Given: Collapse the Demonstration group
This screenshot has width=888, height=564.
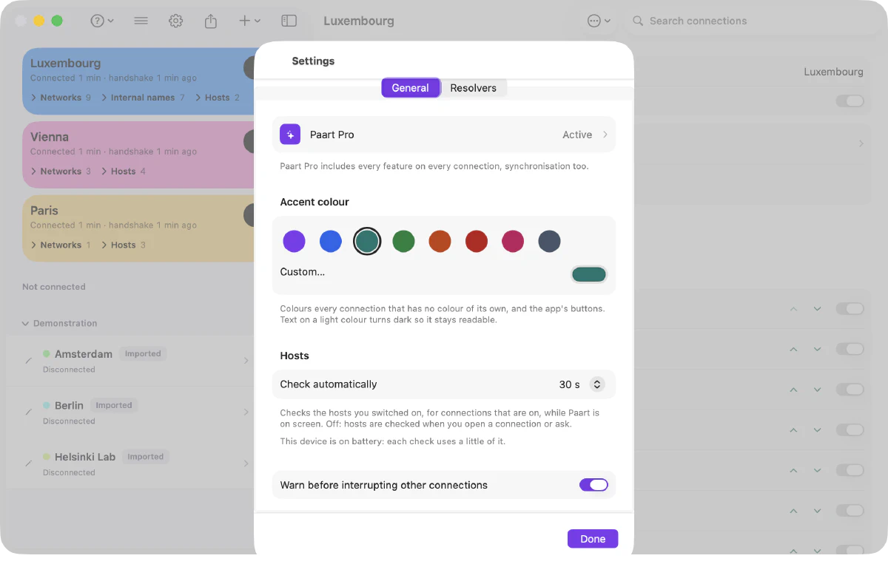Looking at the screenshot, I should pyautogui.click(x=26, y=324).
